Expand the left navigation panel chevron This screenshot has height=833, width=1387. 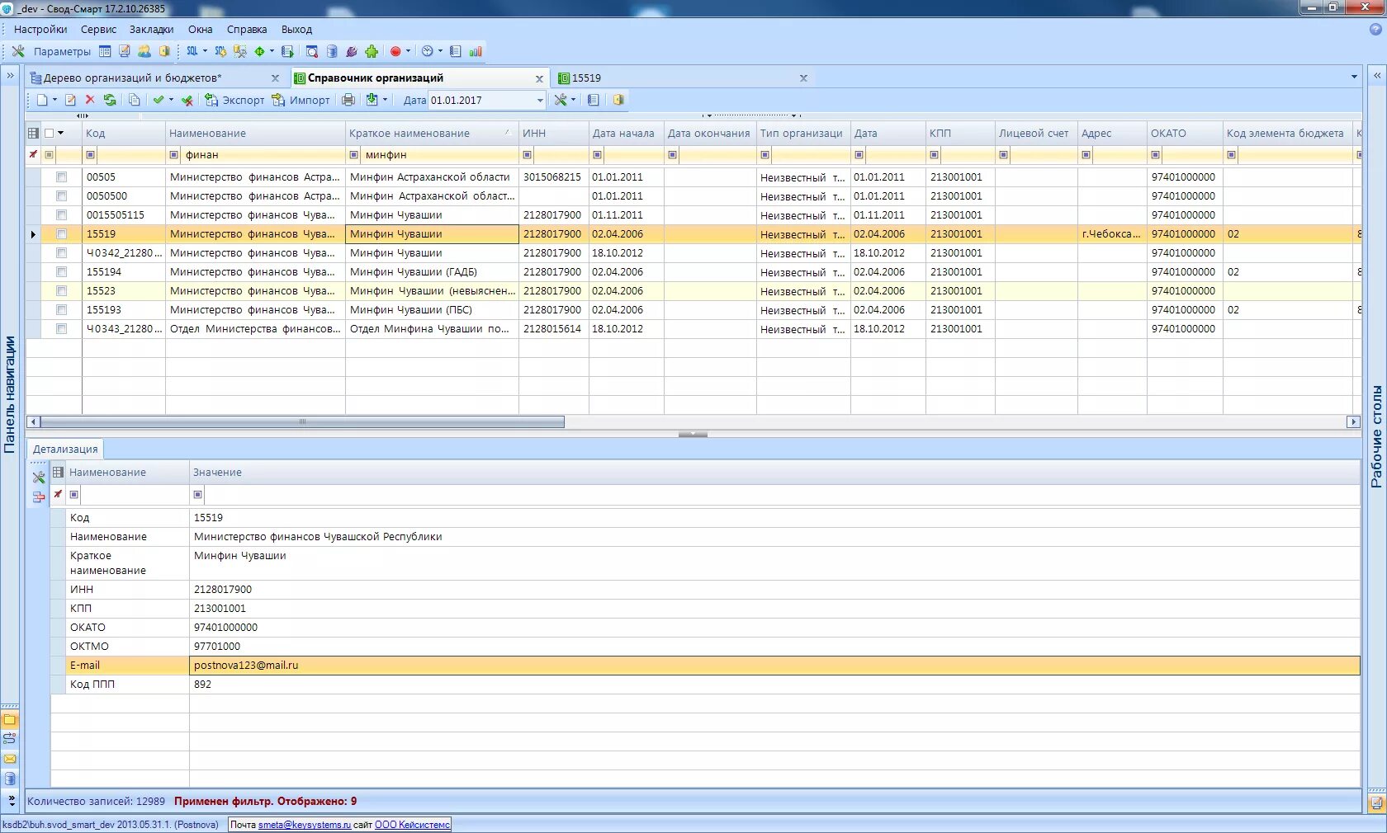[x=10, y=76]
